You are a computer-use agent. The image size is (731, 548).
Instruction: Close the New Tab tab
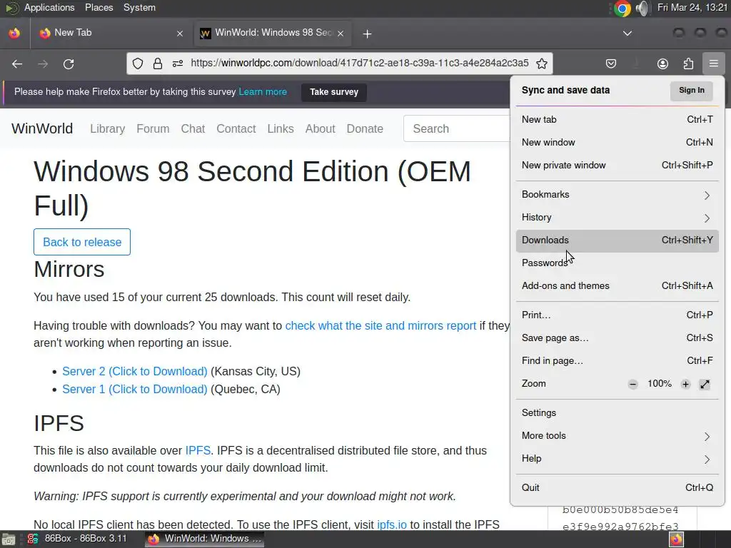point(180,34)
